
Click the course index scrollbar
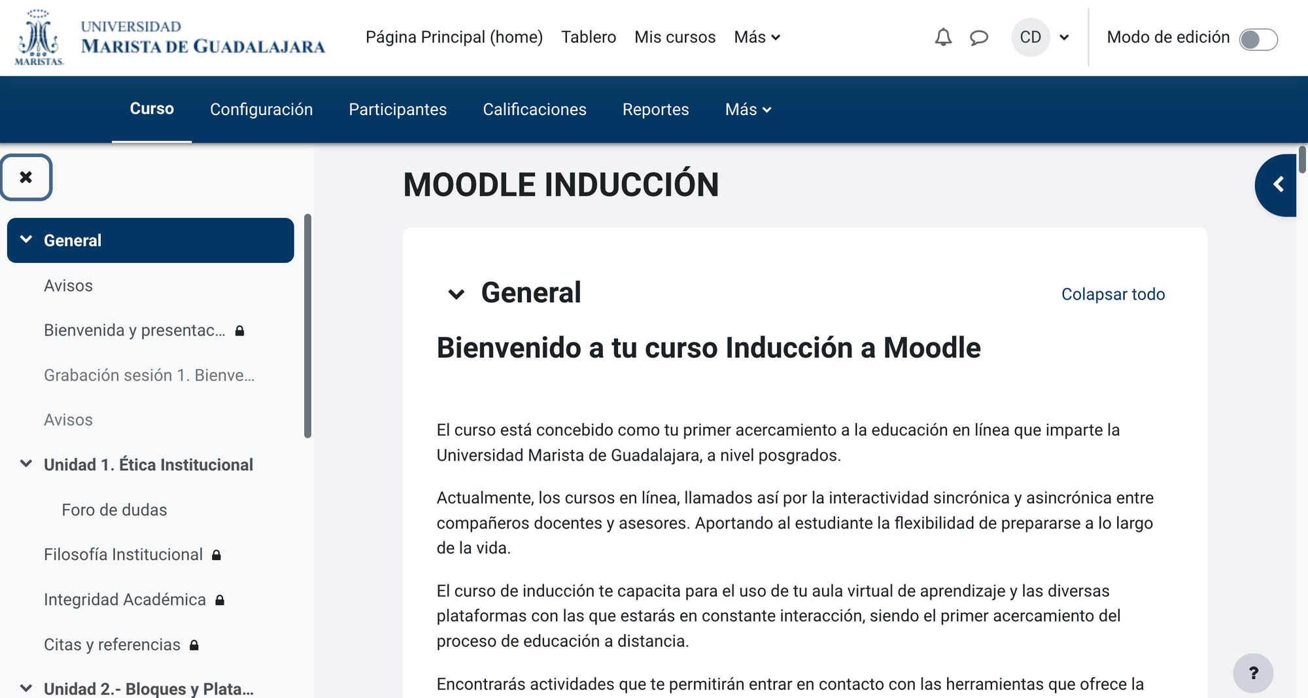[x=307, y=326]
